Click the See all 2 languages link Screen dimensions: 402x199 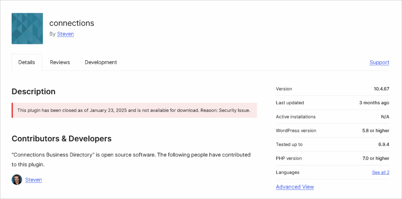pos(380,172)
